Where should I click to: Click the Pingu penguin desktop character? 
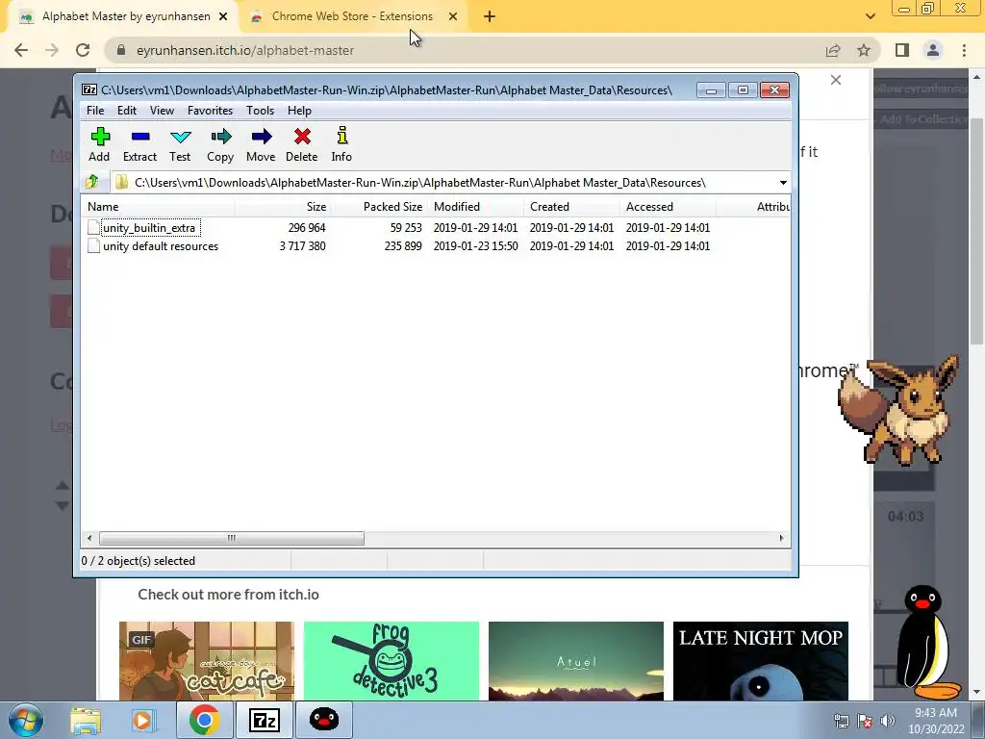click(928, 642)
